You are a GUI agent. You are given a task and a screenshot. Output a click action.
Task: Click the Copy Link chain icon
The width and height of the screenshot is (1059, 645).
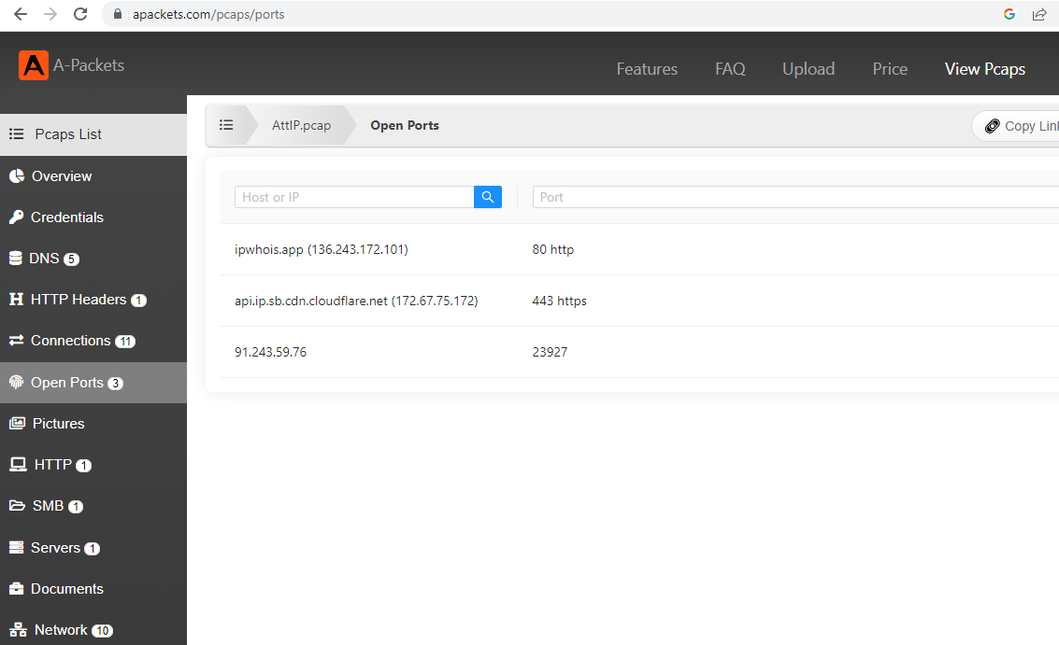tap(992, 126)
